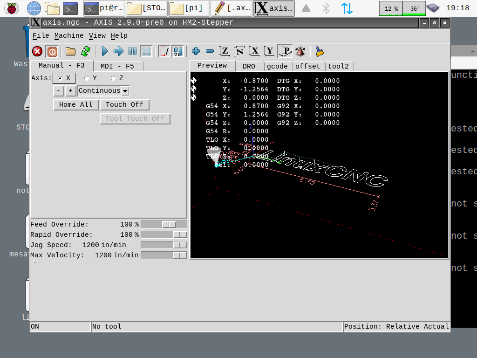Open the network arrows tray icon
Viewport: 477px width, 358px height.
click(x=347, y=8)
